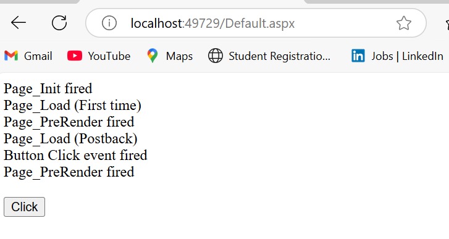Click the globe icon beside Student Registration
The height and width of the screenshot is (239, 449).
coord(216,56)
